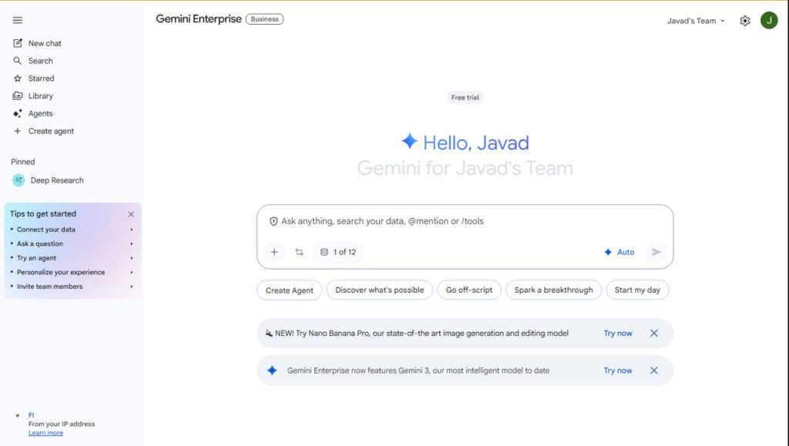Dismiss the Nano Banana Pro banner
The height and width of the screenshot is (446, 789).
(x=653, y=334)
